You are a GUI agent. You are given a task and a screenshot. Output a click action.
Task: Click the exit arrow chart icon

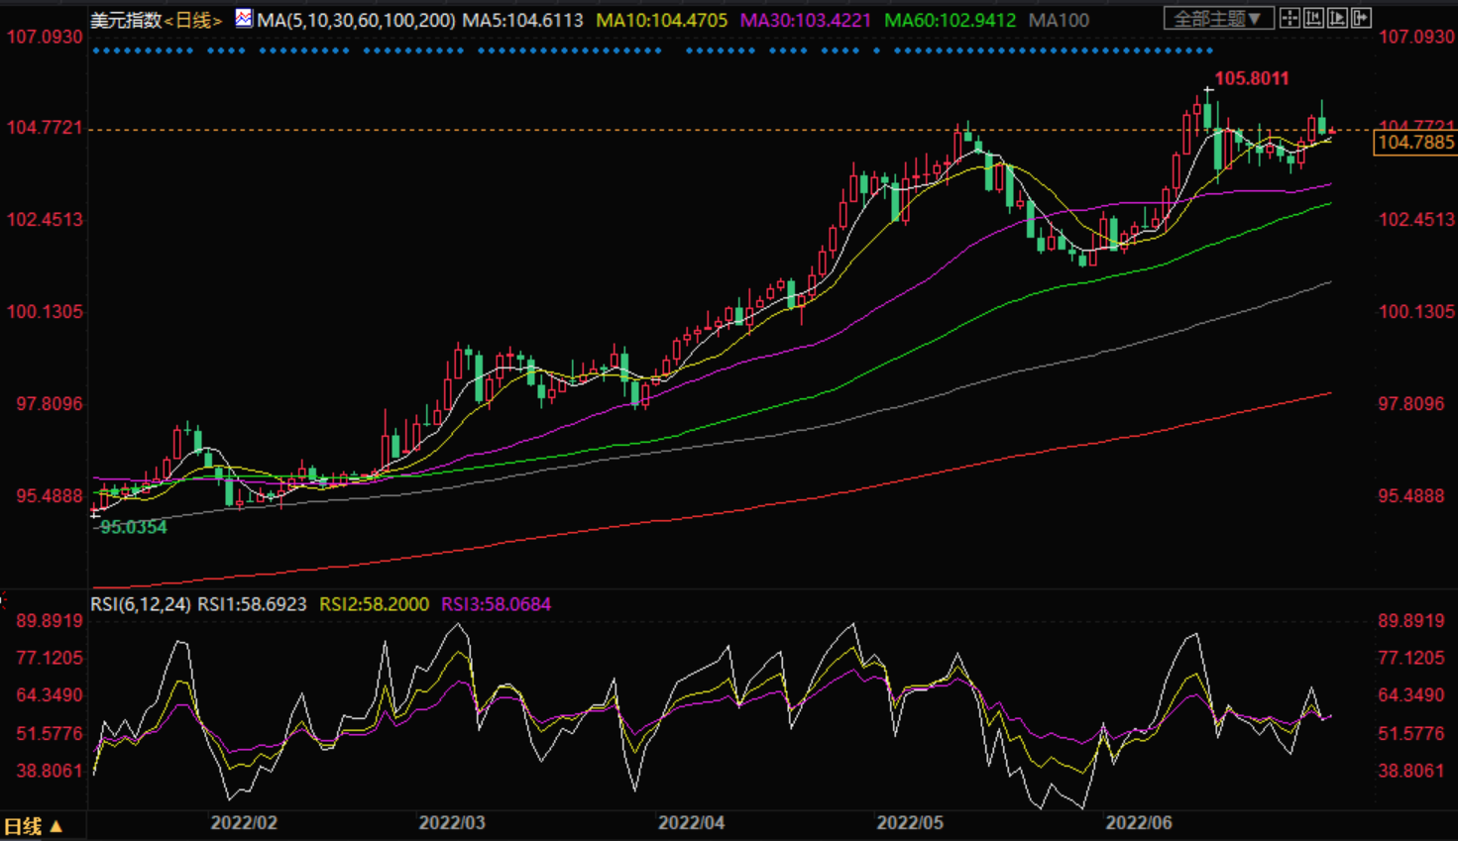click(x=1361, y=18)
